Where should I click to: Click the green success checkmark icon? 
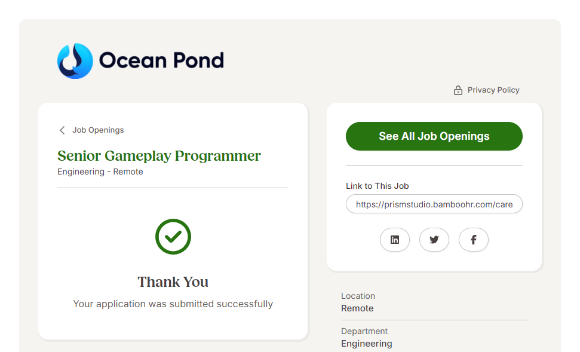pyautogui.click(x=173, y=237)
